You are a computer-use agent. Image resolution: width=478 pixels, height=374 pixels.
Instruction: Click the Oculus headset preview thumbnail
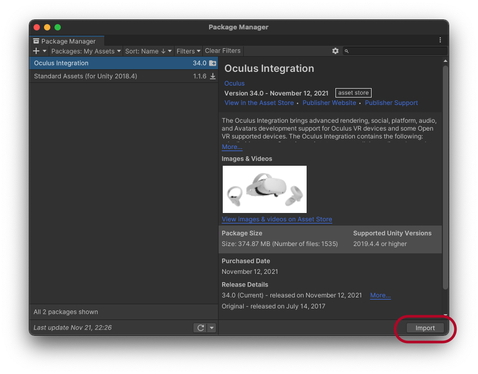click(265, 189)
